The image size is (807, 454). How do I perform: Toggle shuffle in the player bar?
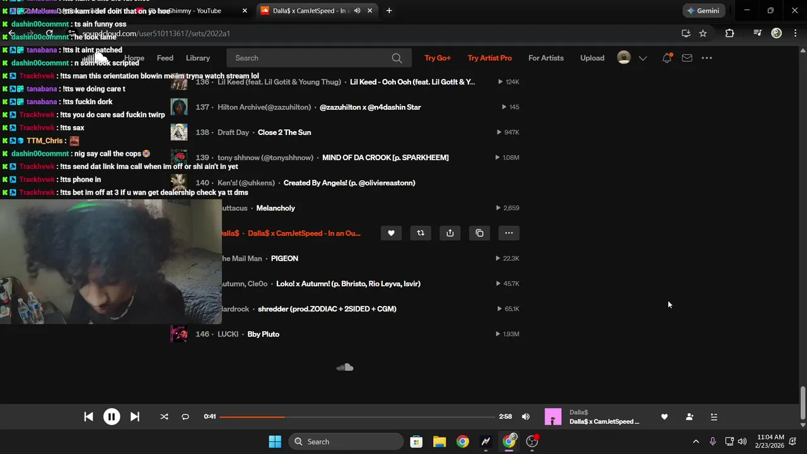(x=164, y=417)
